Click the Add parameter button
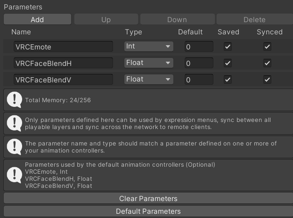The width and height of the screenshot is (293, 218). [x=37, y=19]
